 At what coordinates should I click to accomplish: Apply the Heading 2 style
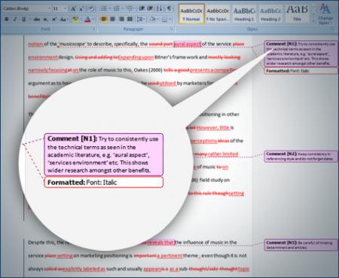[270, 14]
